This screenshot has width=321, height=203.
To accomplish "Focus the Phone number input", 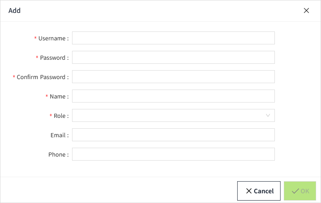I will [173, 154].
